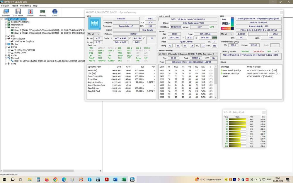Select Intel Iris Xe Graphics tree item
The width and height of the screenshot is (293, 183).
tap(24, 41)
